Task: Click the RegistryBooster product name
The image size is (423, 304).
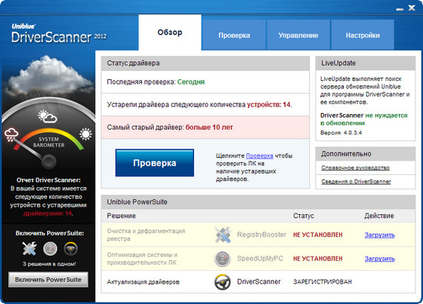Action: (261, 235)
